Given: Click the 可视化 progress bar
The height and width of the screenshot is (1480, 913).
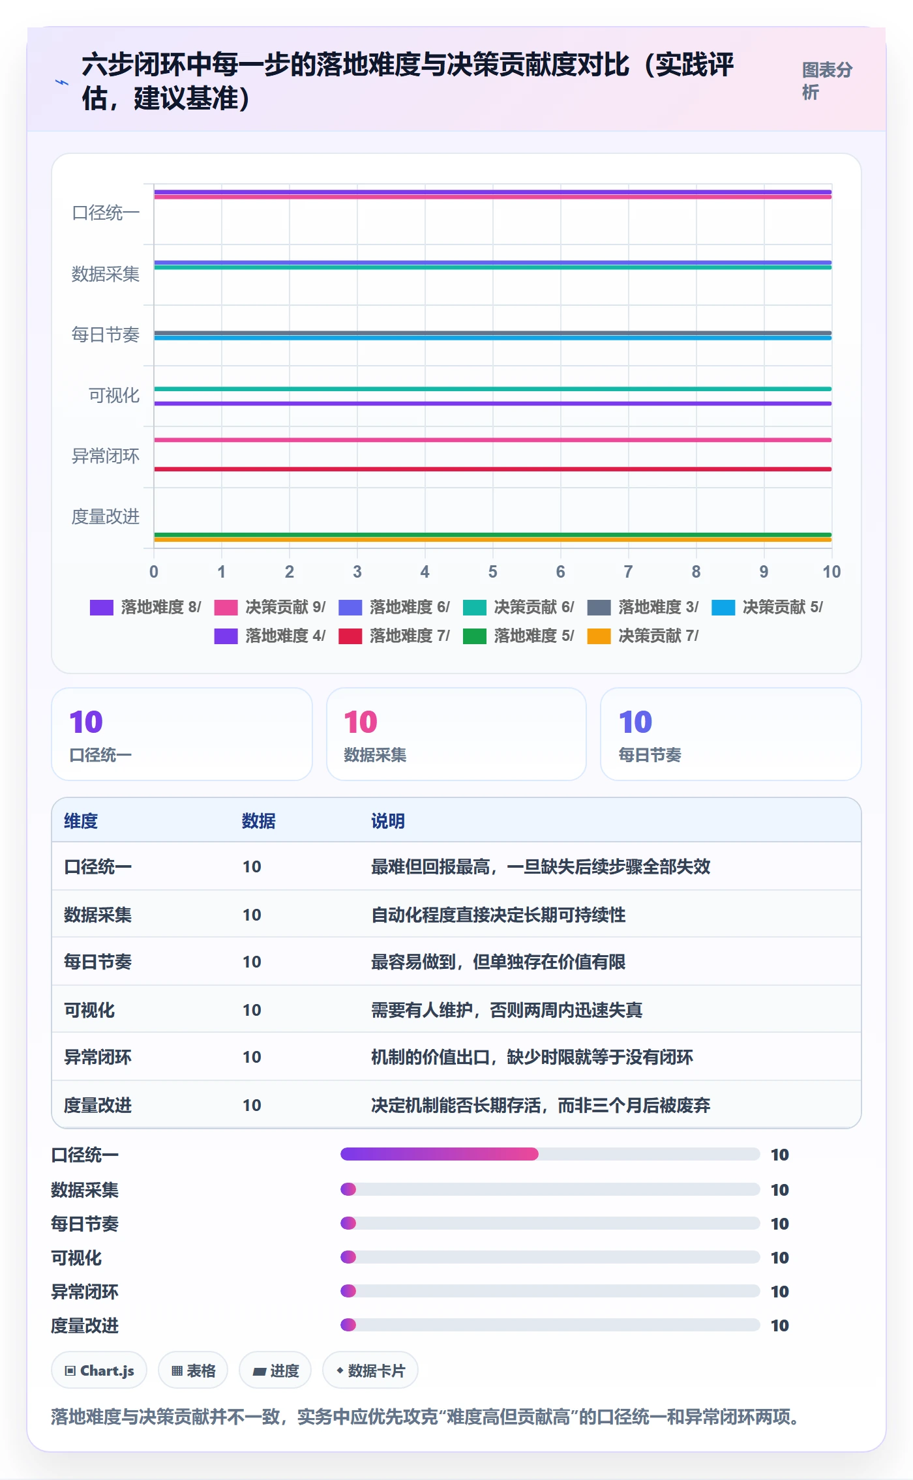Looking at the screenshot, I should [x=550, y=1257].
